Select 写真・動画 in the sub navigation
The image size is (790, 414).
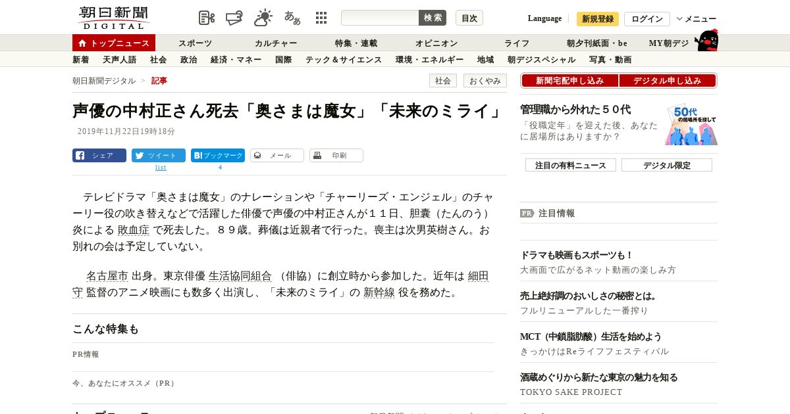[x=610, y=60]
